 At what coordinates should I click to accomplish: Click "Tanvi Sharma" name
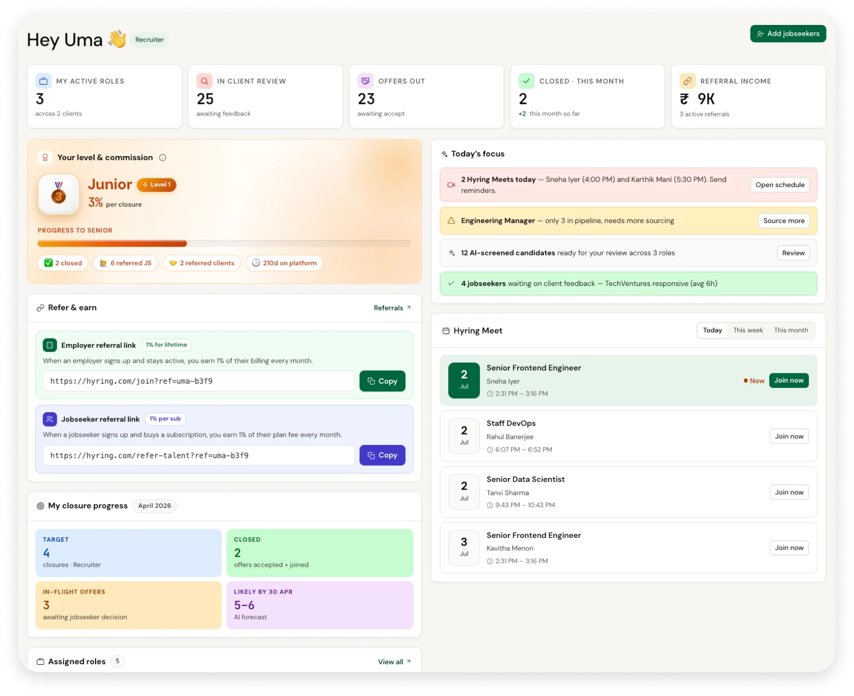click(x=508, y=493)
